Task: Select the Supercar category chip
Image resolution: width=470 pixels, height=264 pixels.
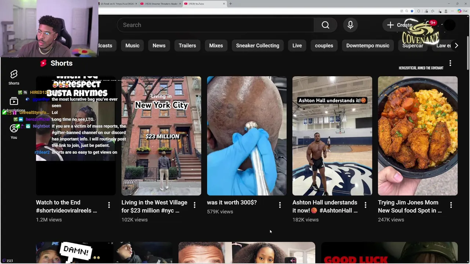Action: (413, 45)
